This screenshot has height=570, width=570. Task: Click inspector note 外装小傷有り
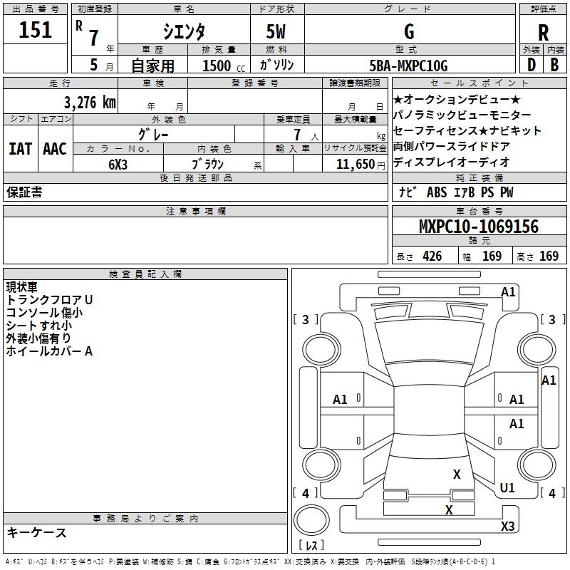[38, 338]
